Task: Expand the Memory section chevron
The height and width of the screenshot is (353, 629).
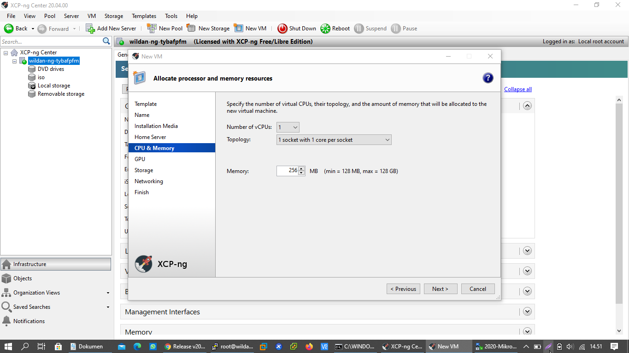Action: point(528,331)
